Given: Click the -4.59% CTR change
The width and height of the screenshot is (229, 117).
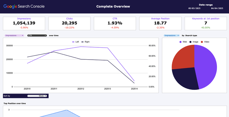Looking at the screenshot, I should pyautogui.click(x=115, y=28).
